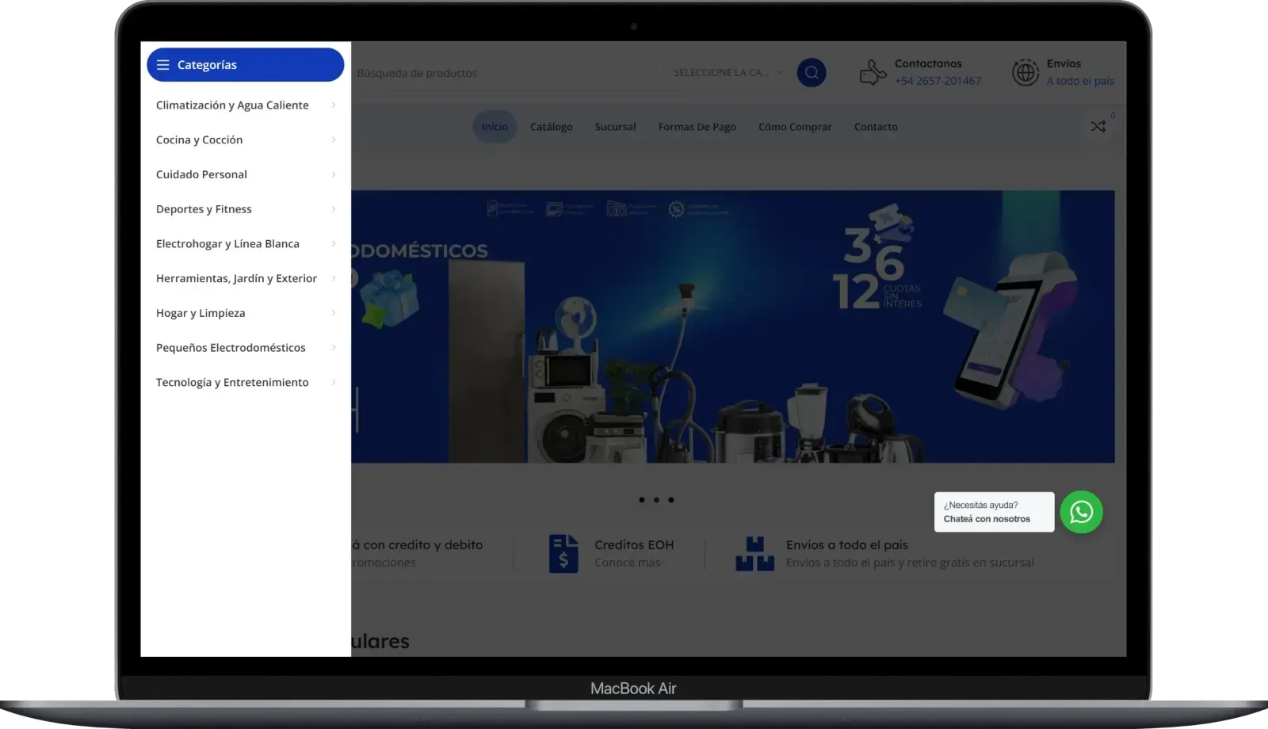Select the first carousel dot
This screenshot has height=729, width=1268.
pyautogui.click(x=641, y=500)
